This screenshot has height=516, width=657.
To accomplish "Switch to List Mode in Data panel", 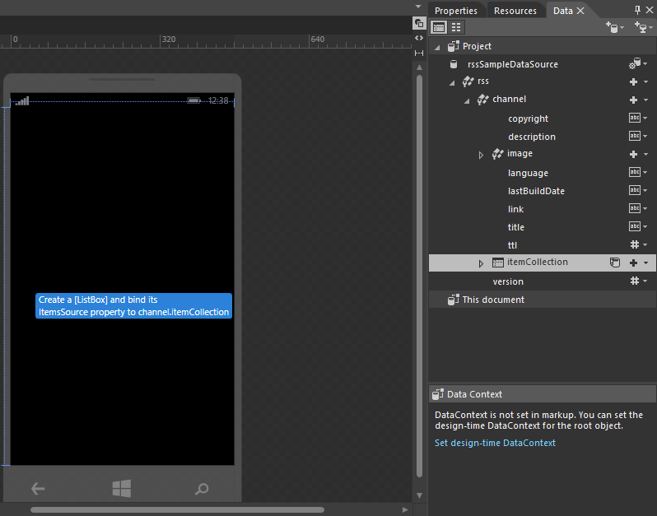I will (x=440, y=27).
